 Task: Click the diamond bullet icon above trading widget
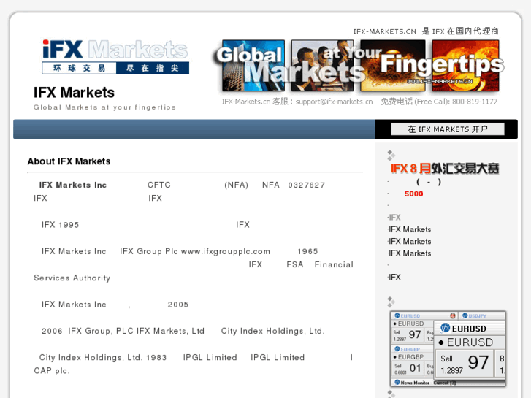(x=391, y=302)
